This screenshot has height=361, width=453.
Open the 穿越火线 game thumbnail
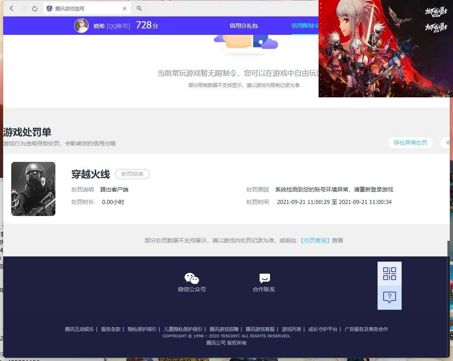pos(33,189)
